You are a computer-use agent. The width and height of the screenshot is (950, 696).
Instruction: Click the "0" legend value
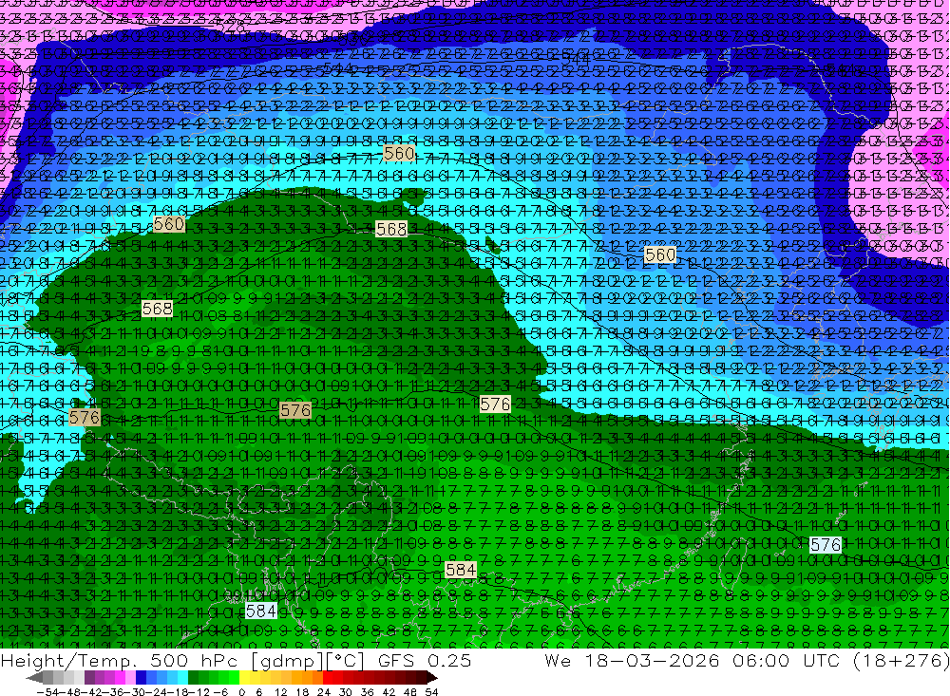(x=241, y=692)
